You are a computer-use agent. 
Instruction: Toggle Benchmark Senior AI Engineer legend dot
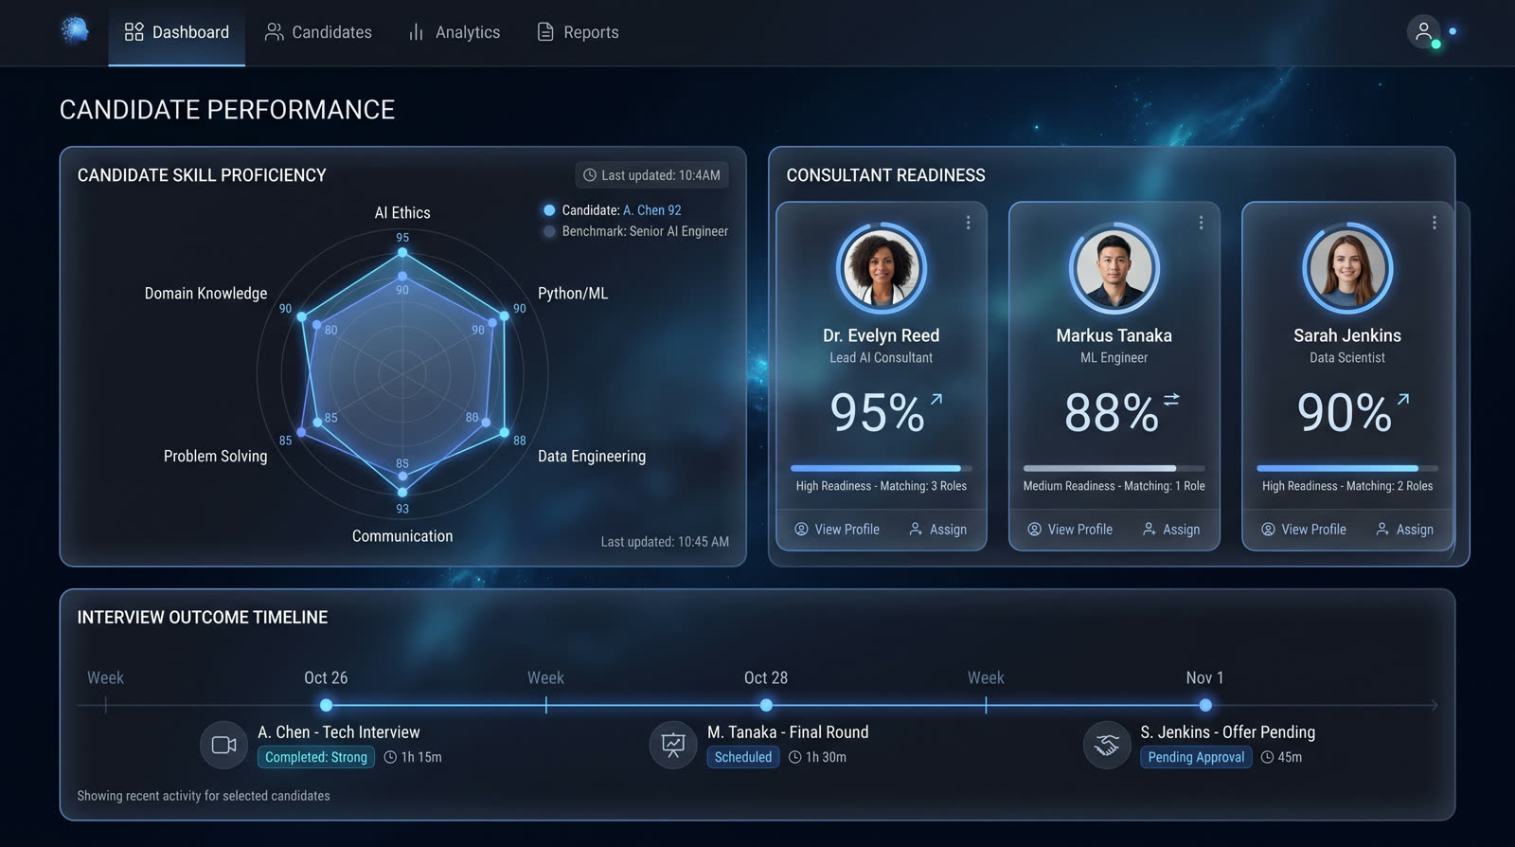coord(549,231)
